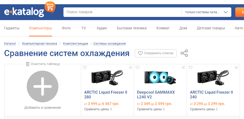Image resolution: width=244 pixels, height=119 pixels.
Task: Open the Аудио menu
Action: 102,28
